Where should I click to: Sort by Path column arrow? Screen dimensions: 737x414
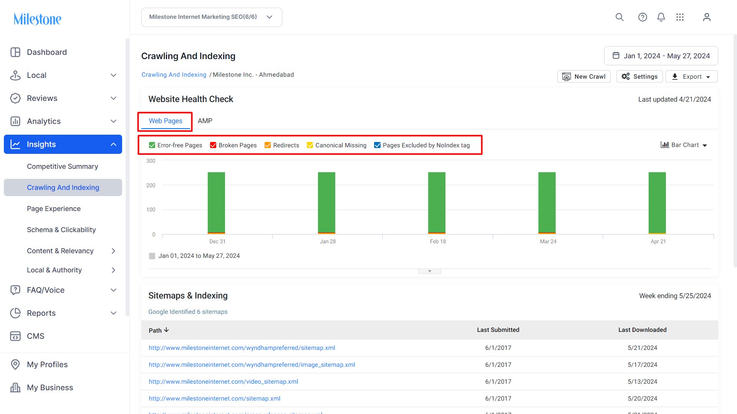point(167,330)
